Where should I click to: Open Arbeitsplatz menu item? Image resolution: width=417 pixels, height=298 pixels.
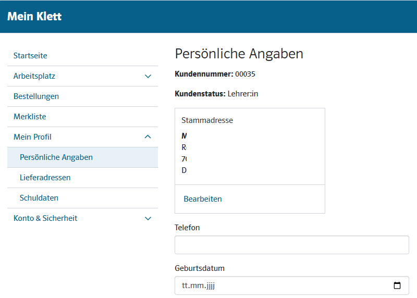pos(34,76)
